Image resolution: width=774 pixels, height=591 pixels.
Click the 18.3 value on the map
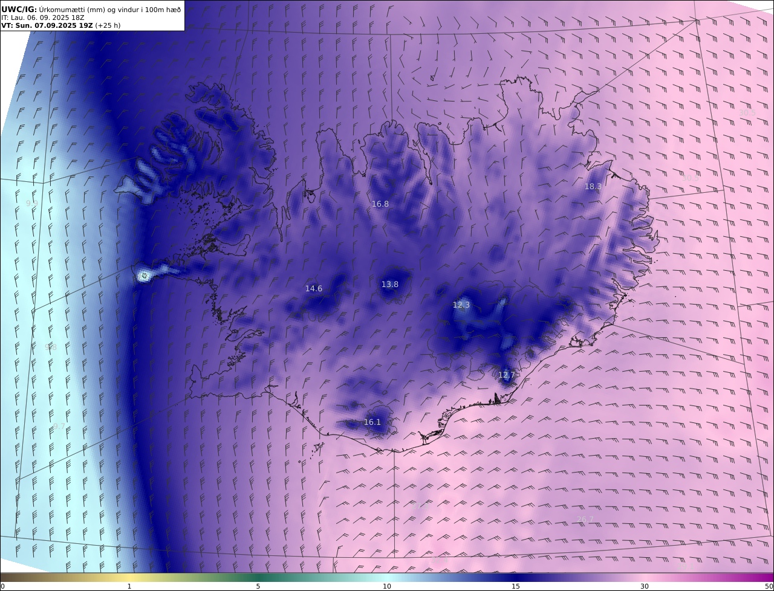593,187
